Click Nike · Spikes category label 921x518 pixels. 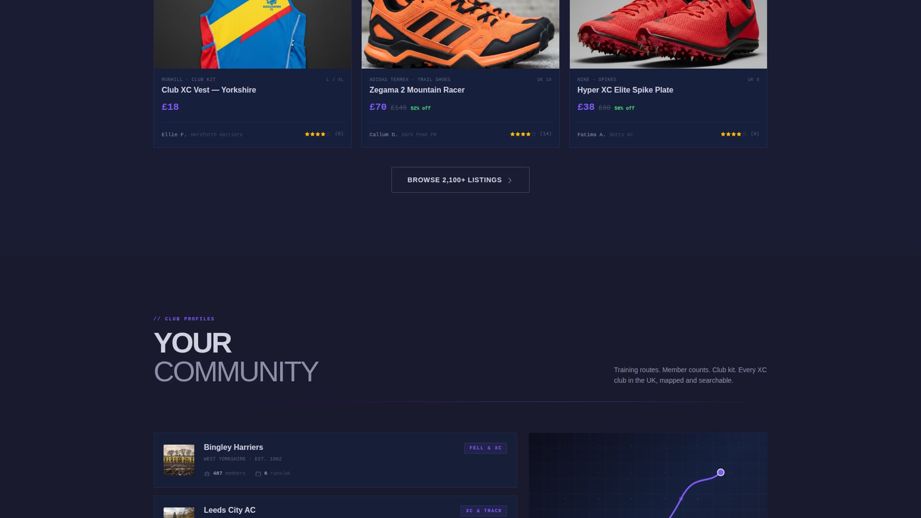pyautogui.click(x=597, y=80)
